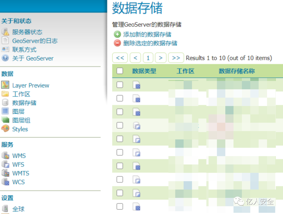Jump to the last page using >>
This screenshot has width=283, height=214.
point(176,58)
